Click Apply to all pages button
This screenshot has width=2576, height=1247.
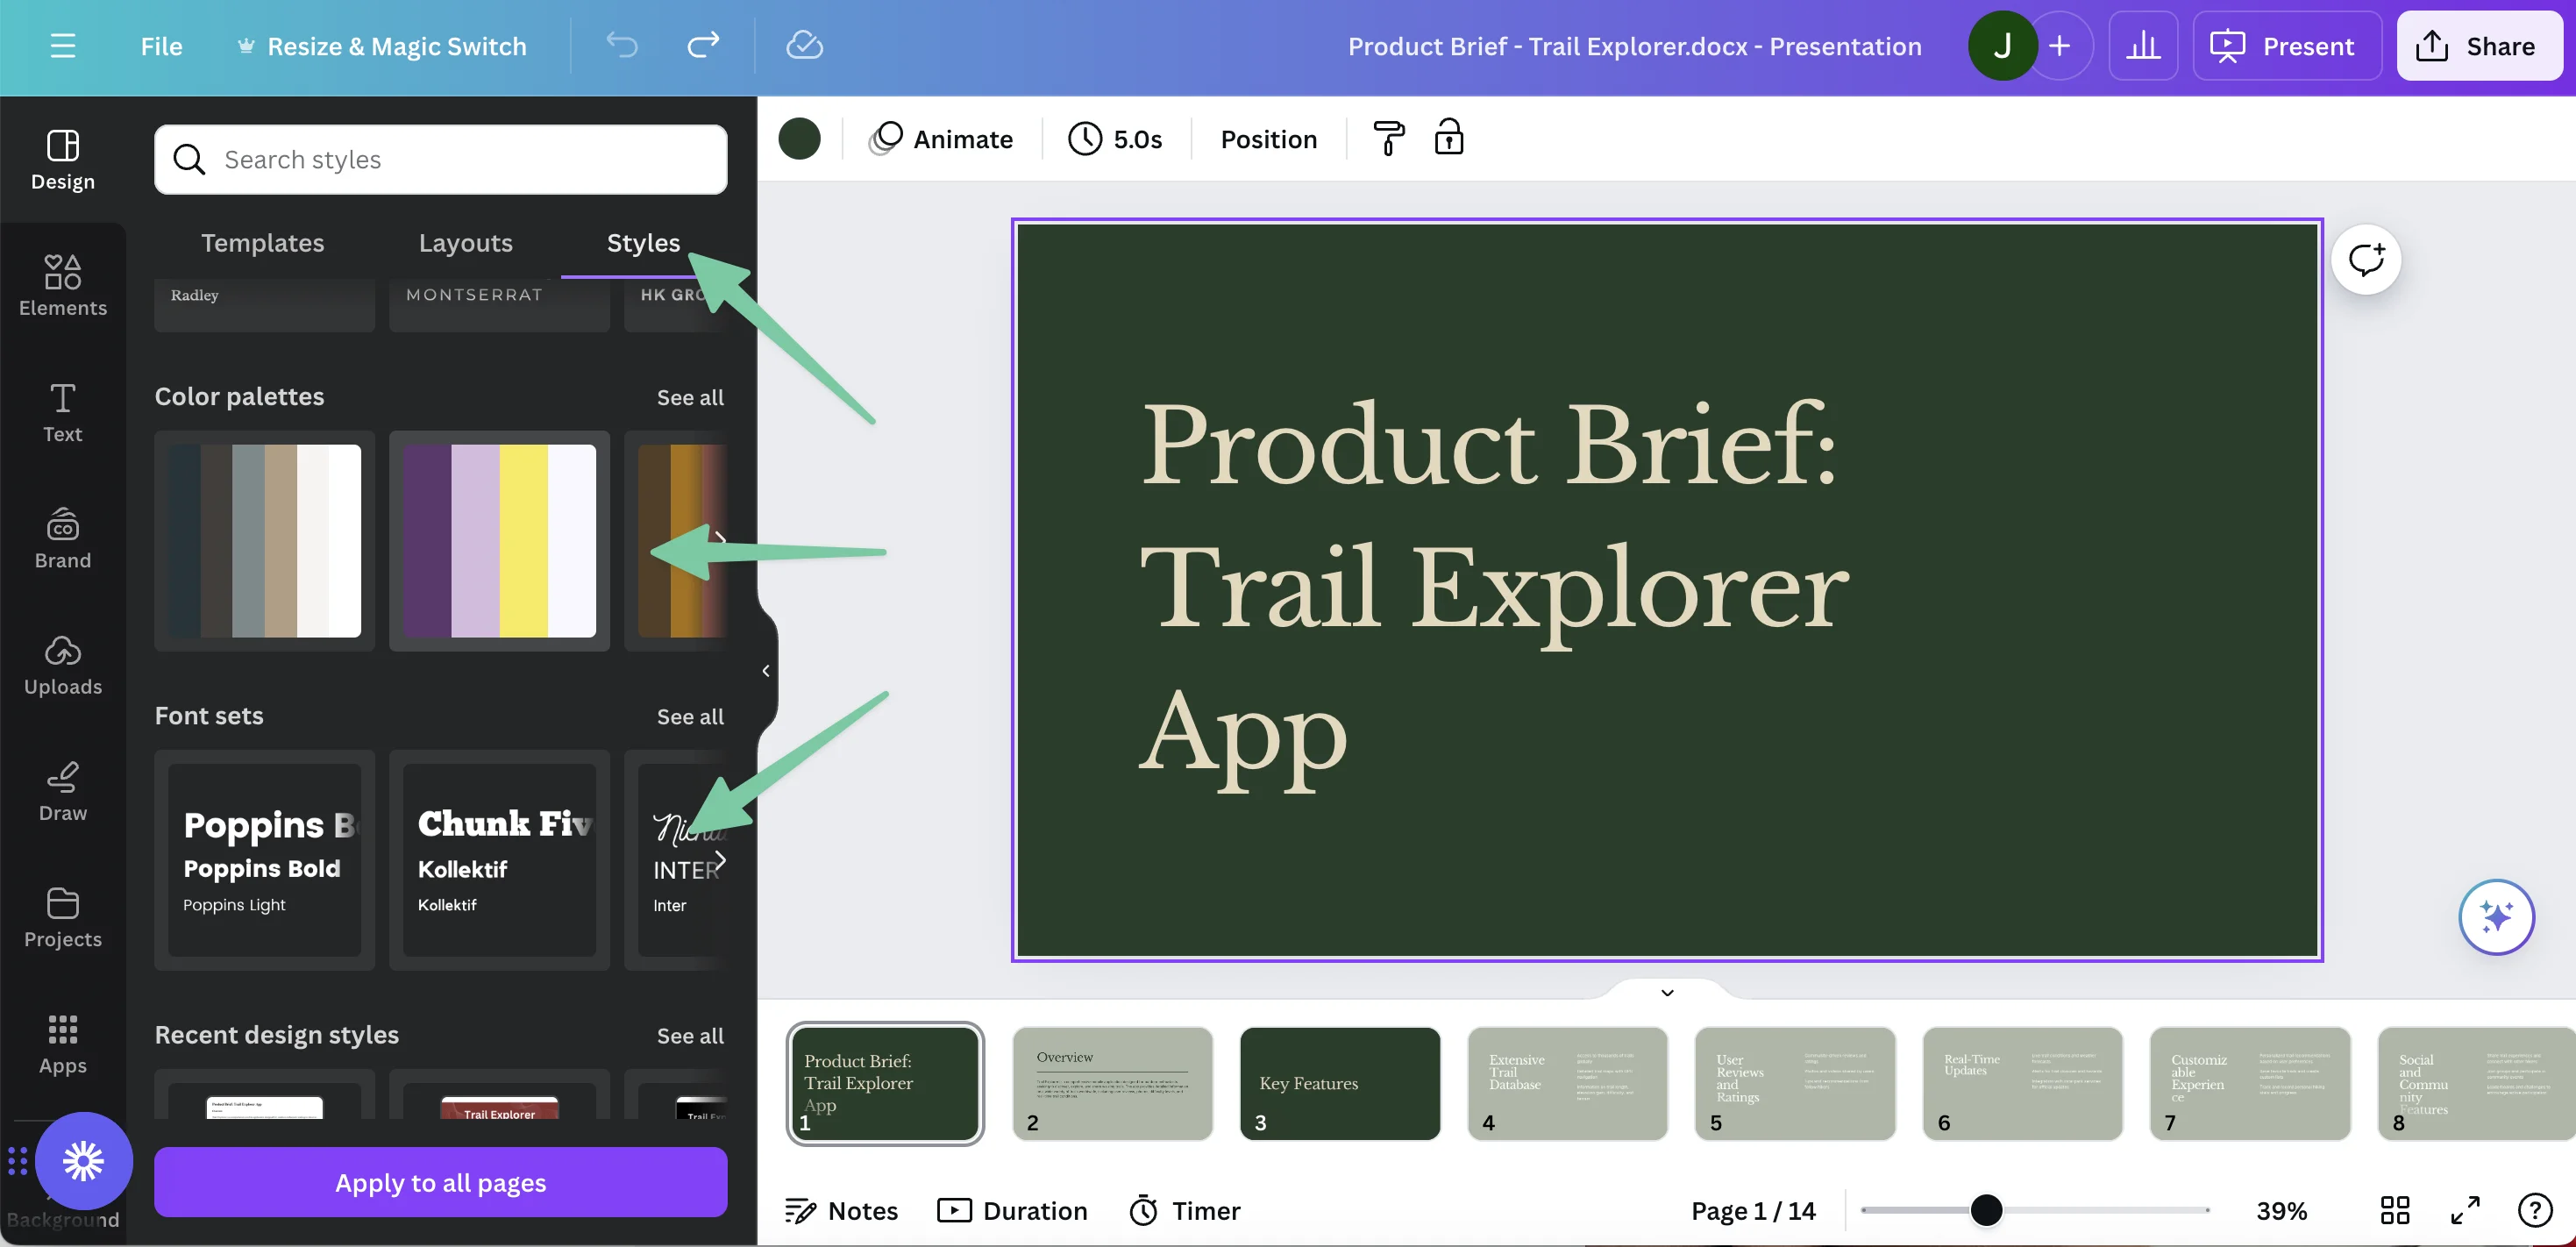[440, 1182]
